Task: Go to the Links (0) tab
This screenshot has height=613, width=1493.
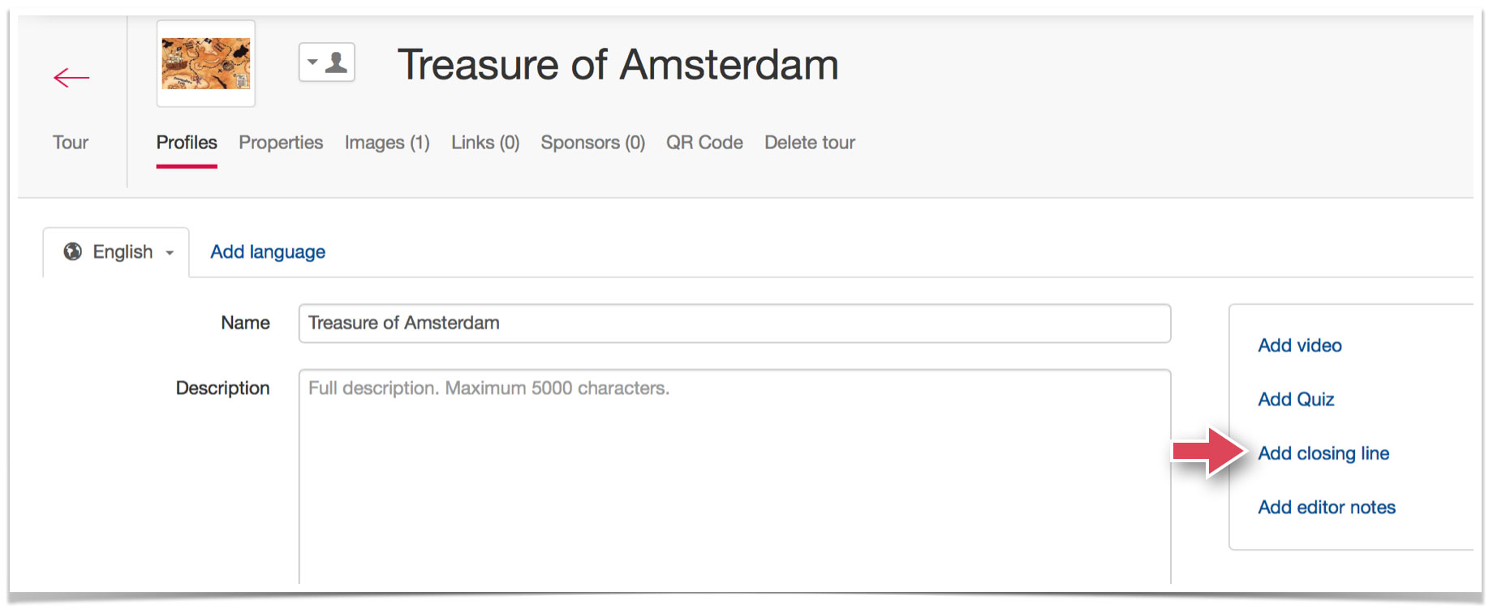Action: [485, 143]
